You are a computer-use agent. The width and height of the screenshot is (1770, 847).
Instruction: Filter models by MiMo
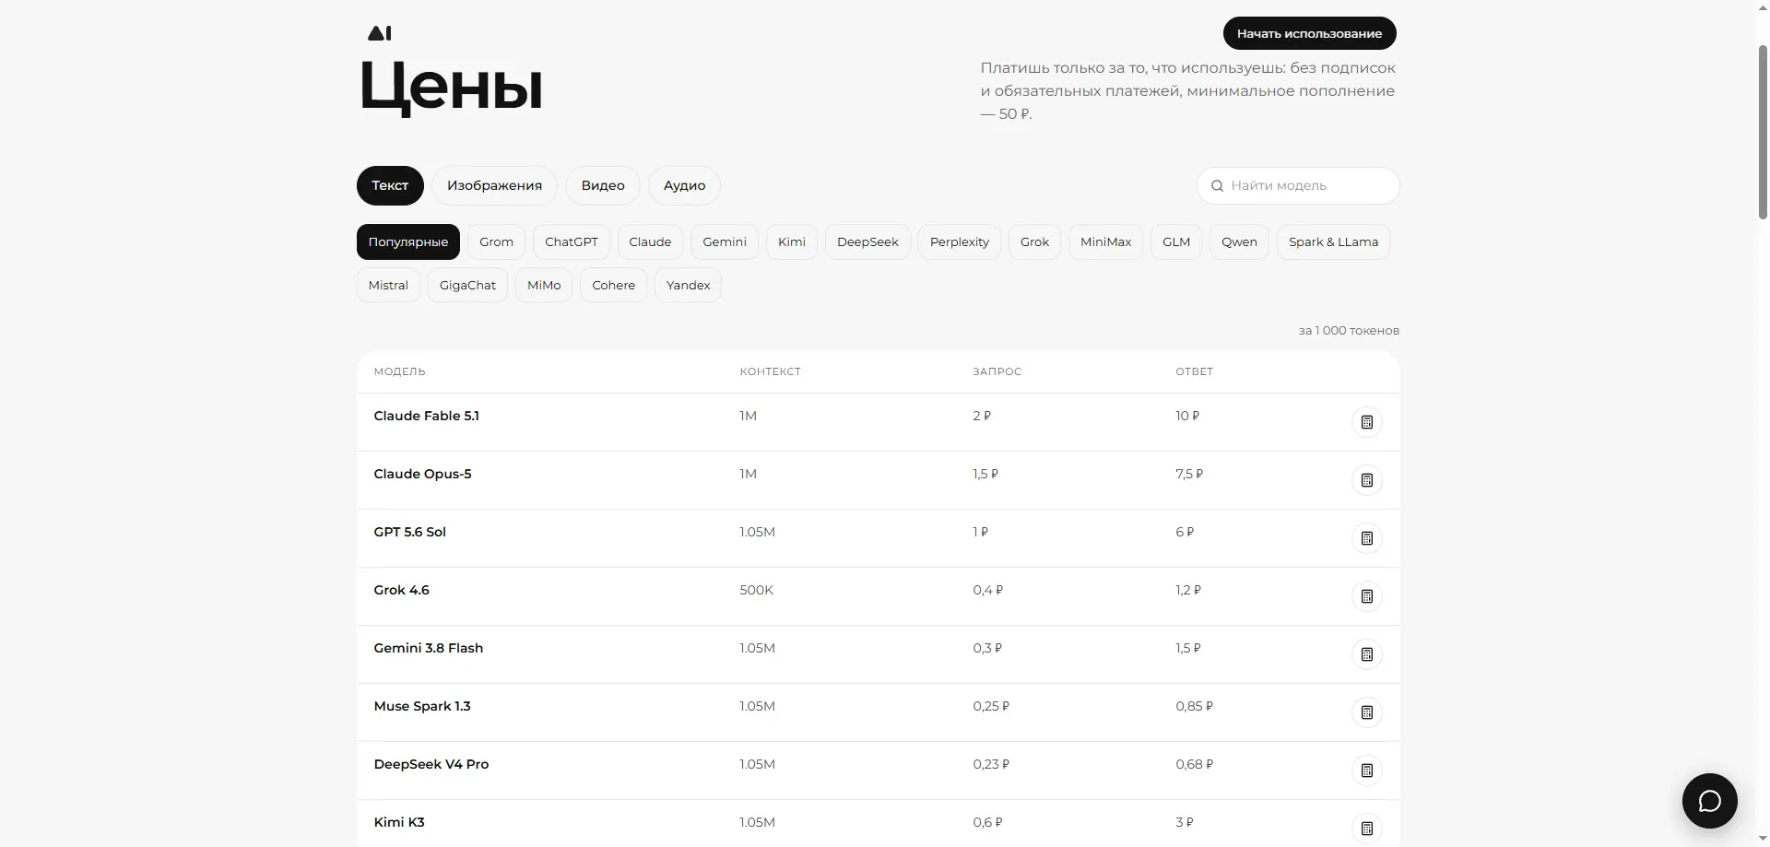[x=544, y=285]
